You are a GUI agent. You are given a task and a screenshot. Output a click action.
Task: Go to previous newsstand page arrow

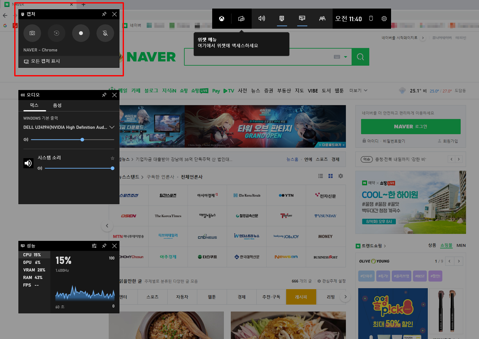(x=107, y=226)
